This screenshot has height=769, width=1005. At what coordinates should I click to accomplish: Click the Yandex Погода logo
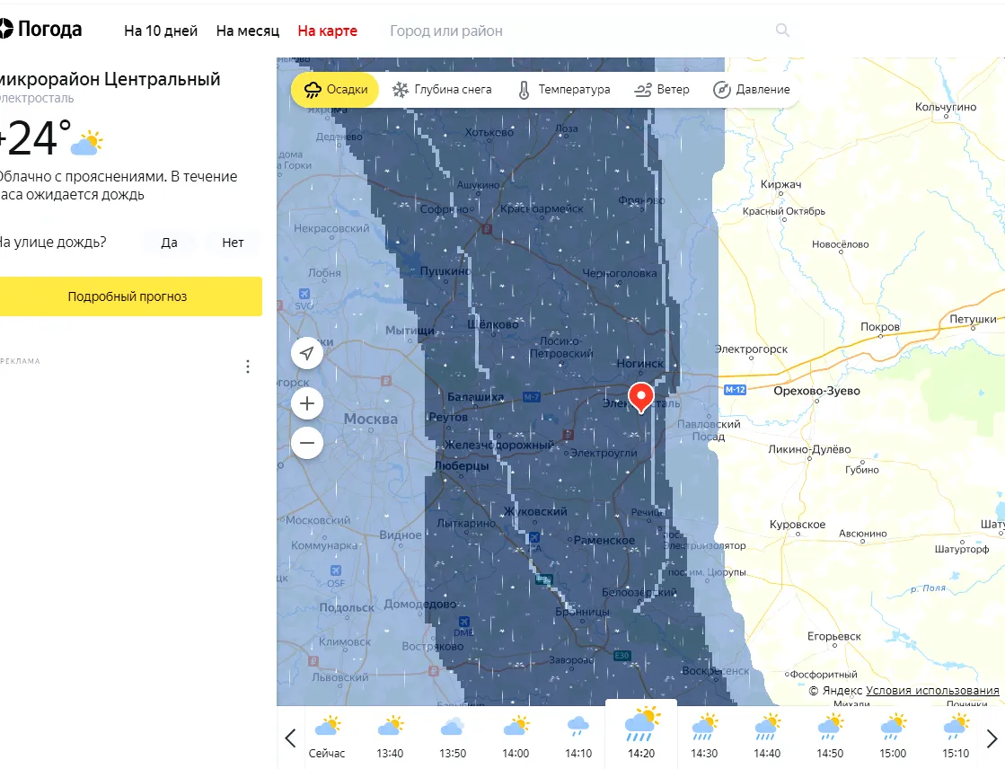point(40,30)
